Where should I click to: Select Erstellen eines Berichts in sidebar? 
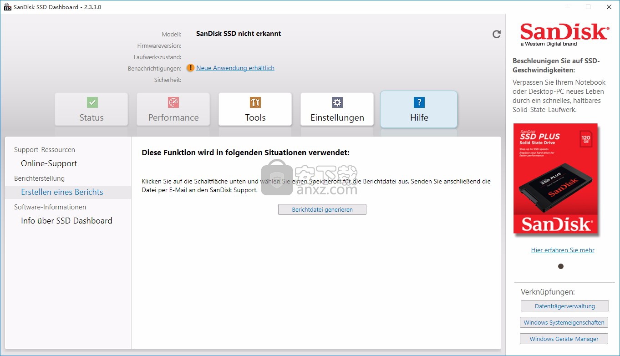tap(68, 192)
